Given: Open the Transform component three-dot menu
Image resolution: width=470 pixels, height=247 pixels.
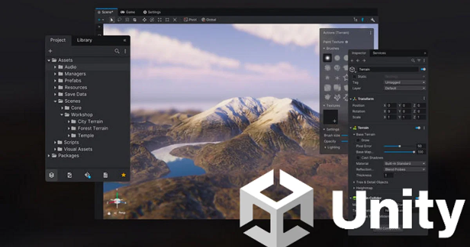Looking at the screenshot, I should pyautogui.click(x=424, y=99).
